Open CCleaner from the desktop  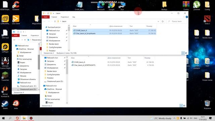point(16,5)
